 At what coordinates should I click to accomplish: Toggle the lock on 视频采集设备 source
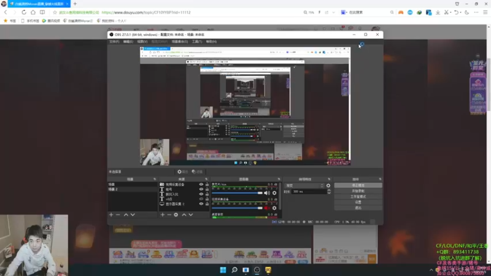pos(207,185)
